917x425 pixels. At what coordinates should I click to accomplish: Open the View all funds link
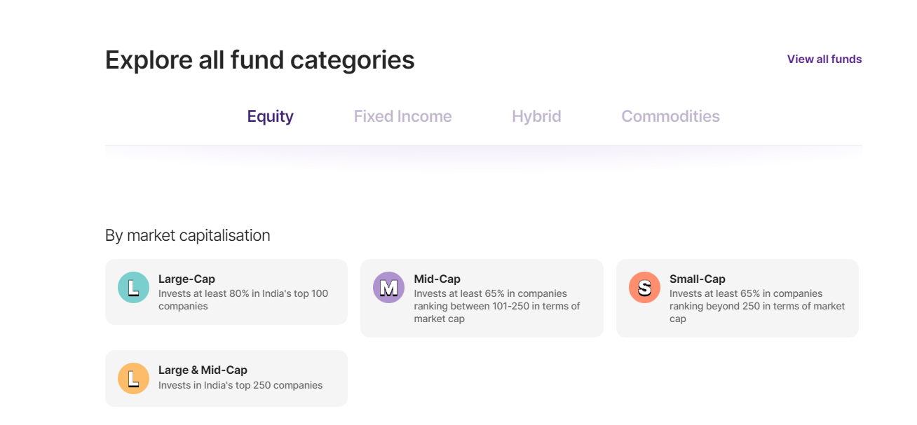click(x=824, y=59)
